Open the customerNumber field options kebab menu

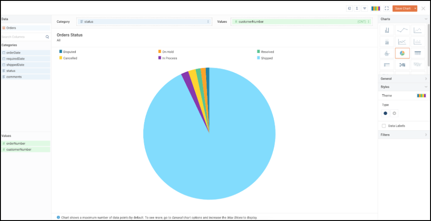click(368, 22)
